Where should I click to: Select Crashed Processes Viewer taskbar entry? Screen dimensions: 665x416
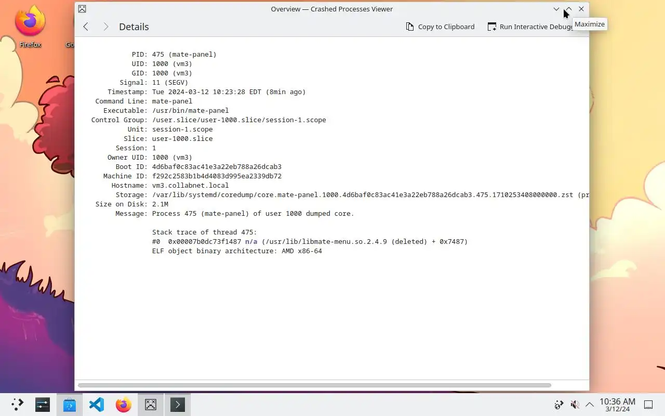click(x=151, y=405)
